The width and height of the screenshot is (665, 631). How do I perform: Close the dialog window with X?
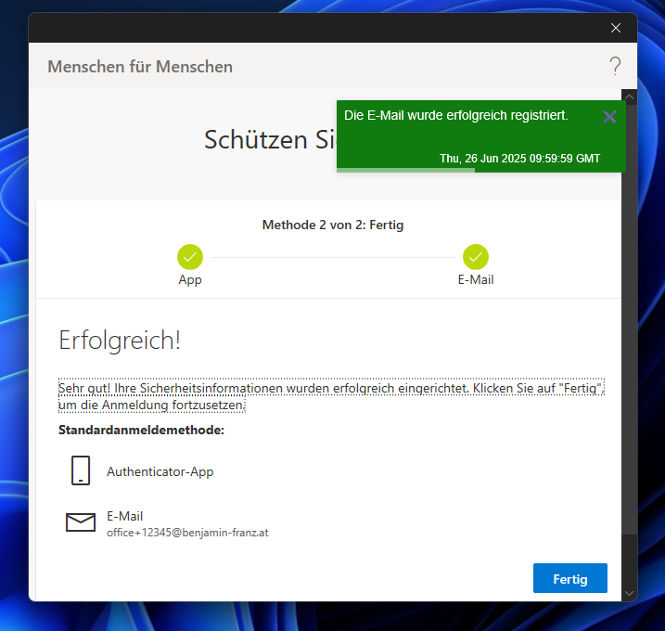(x=616, y=28)
